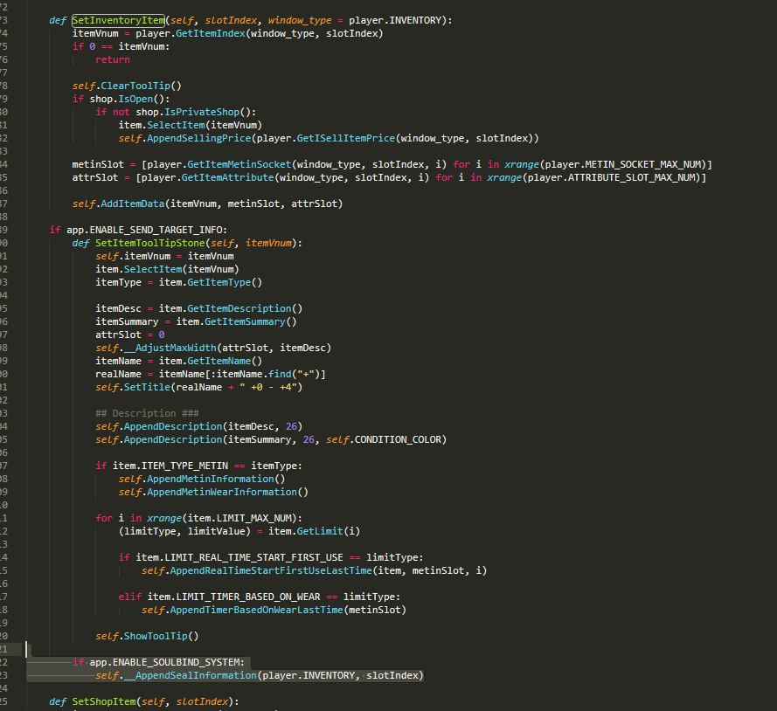Click 'player.GetItemIndex' call in itemVnum line
777x711 pixels.
[191, 34]
